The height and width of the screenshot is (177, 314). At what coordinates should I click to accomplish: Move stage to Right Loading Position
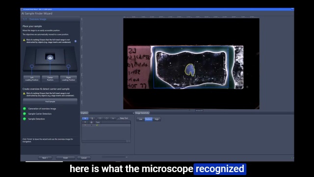(x=69, y=79)
